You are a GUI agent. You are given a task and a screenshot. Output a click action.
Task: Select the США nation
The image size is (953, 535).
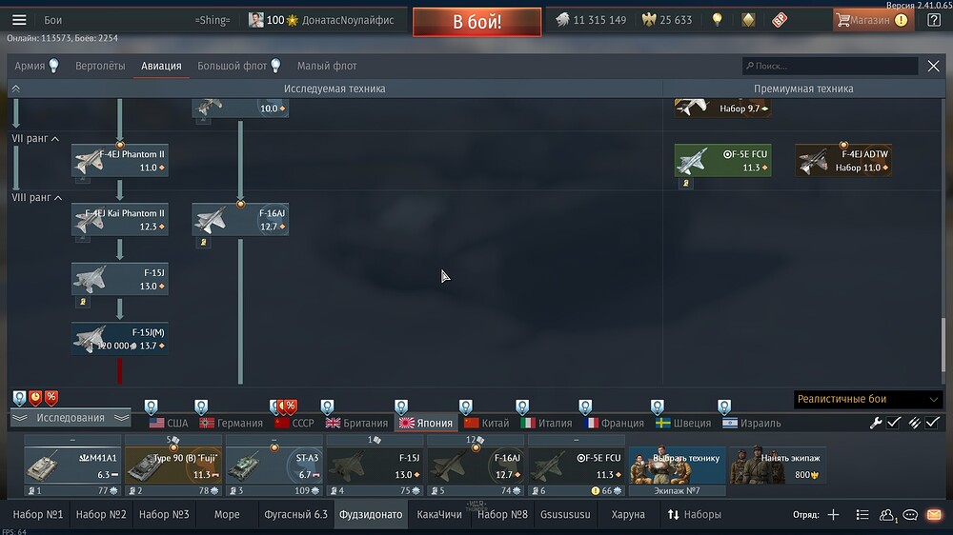pyautogui.click(x=169, y=424)
